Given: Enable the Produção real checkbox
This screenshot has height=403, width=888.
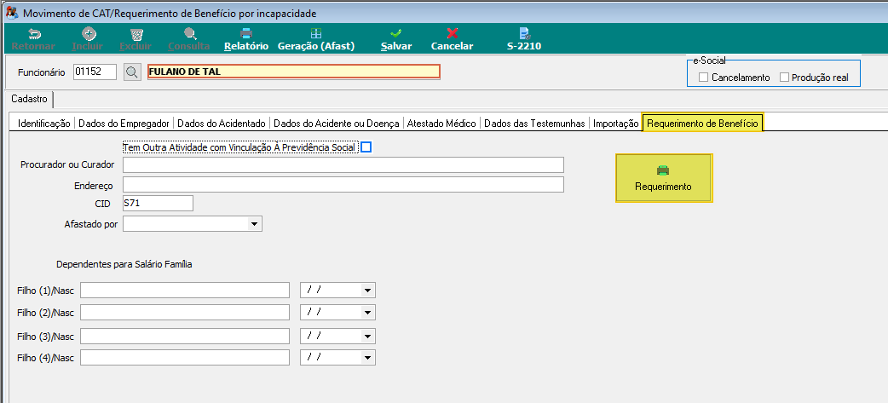Looking at the screenshot, I should 784,78.
